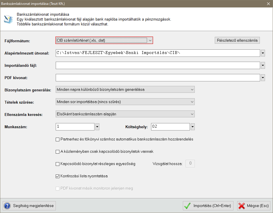273x213 pixels.
Task: Expand Ellenszámla keresés dropdown
Action: (x=191, y=114)
